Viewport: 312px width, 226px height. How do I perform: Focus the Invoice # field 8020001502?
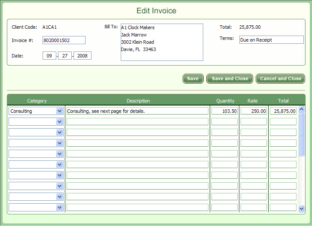point(64,40)
